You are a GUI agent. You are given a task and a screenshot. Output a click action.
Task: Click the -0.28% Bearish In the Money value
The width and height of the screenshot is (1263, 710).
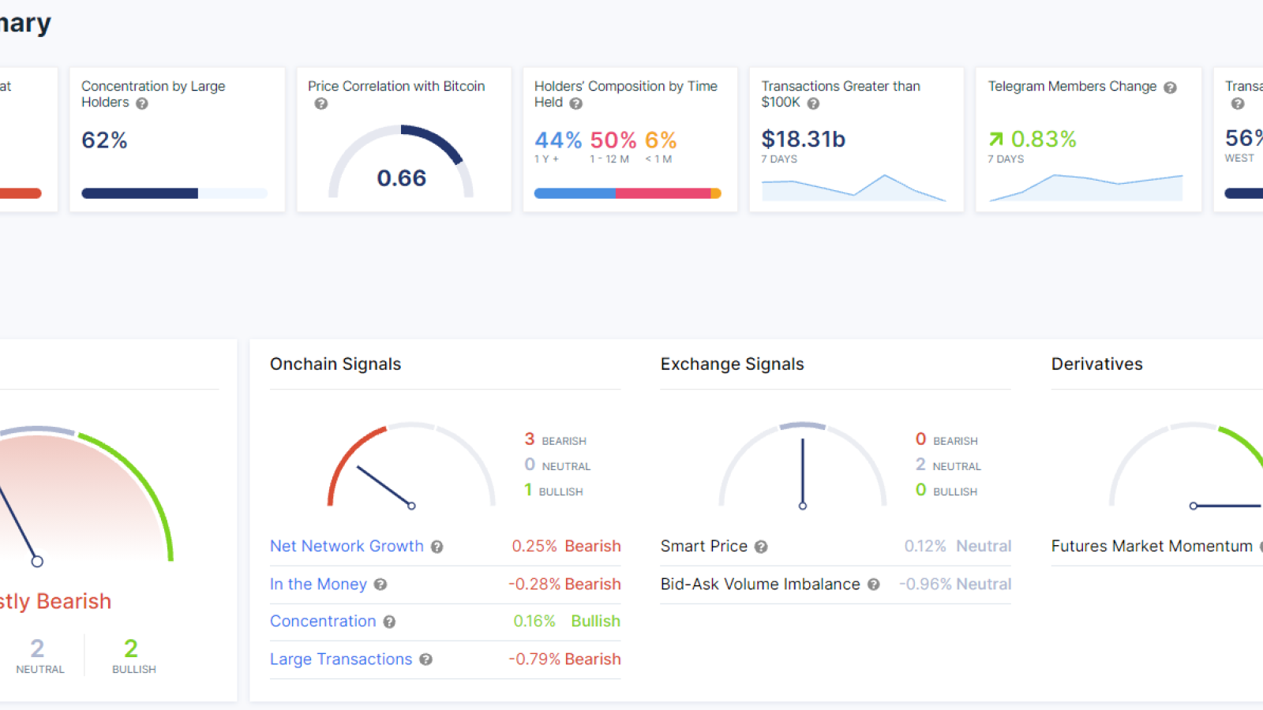point(564,584)
